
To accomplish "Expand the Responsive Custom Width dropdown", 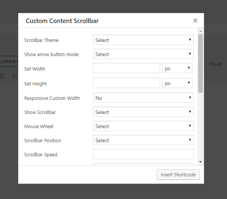I will [x=143, y=98].
